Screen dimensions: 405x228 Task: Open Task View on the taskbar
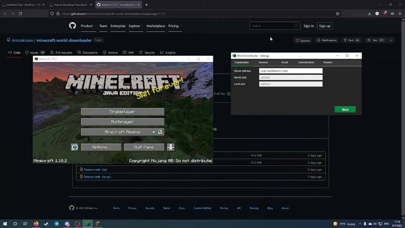(25, 224)
